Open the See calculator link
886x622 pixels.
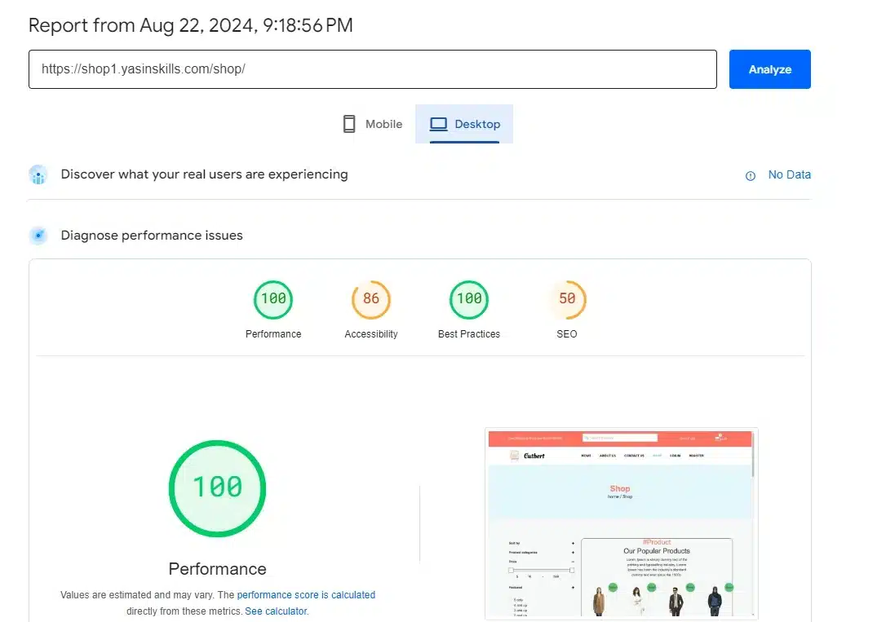click(x=276, y=611)
